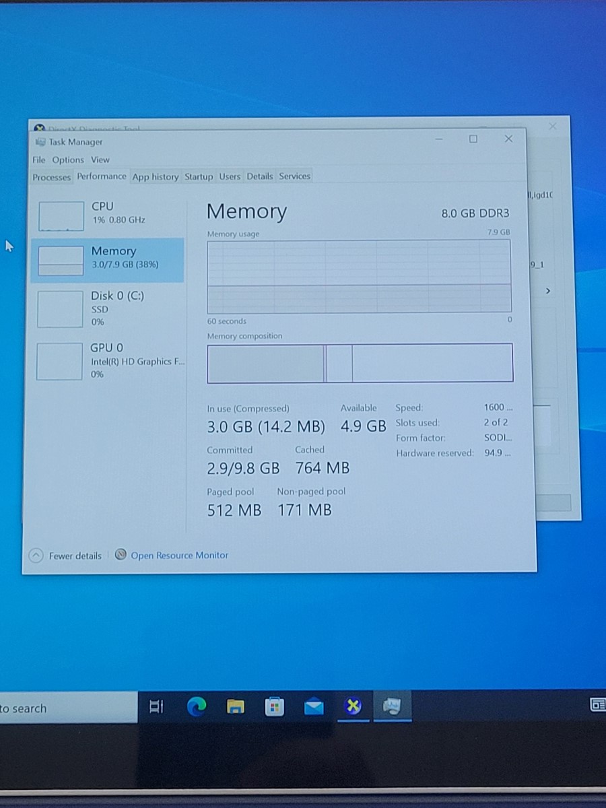Open Task View from the taskbar
The width and height of the screenshot is (606, 808).
[x=156, y=706]
